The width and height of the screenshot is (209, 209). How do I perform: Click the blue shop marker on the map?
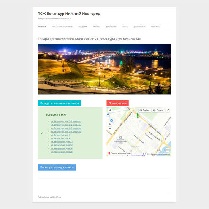pyautogui.click(x=112, y=120)
